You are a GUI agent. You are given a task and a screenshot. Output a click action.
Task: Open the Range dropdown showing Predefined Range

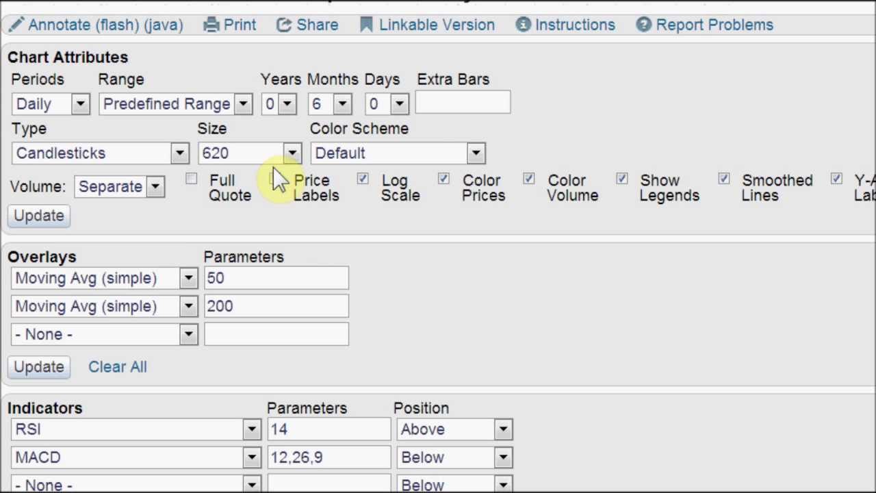click(x=176, y=104)
